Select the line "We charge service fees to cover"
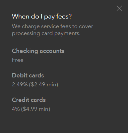This screenshot has width=128, height=133. click(52, 26)
